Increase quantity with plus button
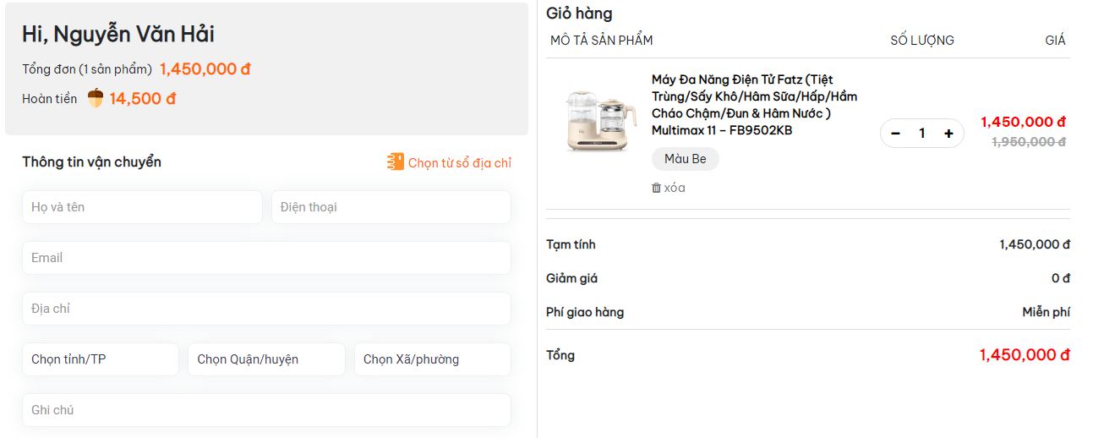The width and height of the screenshot is (1093, 438). pyautogui.click(x=948, y=134)
